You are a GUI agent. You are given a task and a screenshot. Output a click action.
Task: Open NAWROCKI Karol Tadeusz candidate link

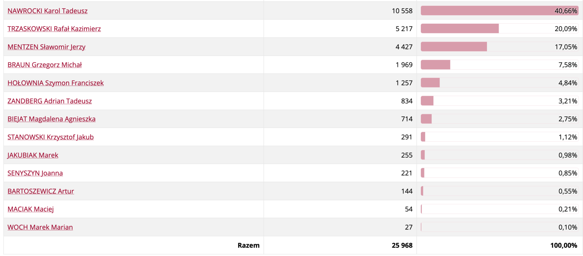click(x=47, y=11)
